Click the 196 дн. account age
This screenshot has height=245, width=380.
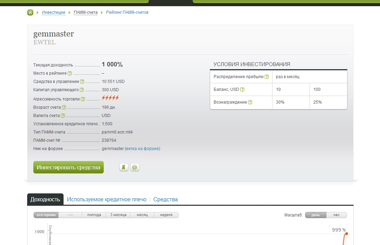tap(109, 107)
